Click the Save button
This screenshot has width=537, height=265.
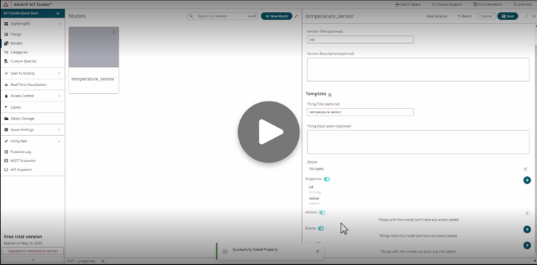pyautogui.click(x=507, y=16)
